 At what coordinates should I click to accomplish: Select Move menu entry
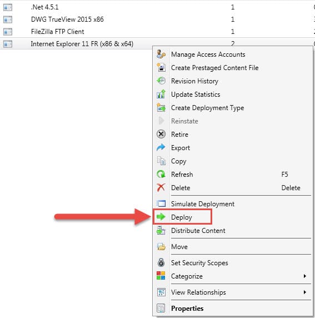click(x=179, y=247)
